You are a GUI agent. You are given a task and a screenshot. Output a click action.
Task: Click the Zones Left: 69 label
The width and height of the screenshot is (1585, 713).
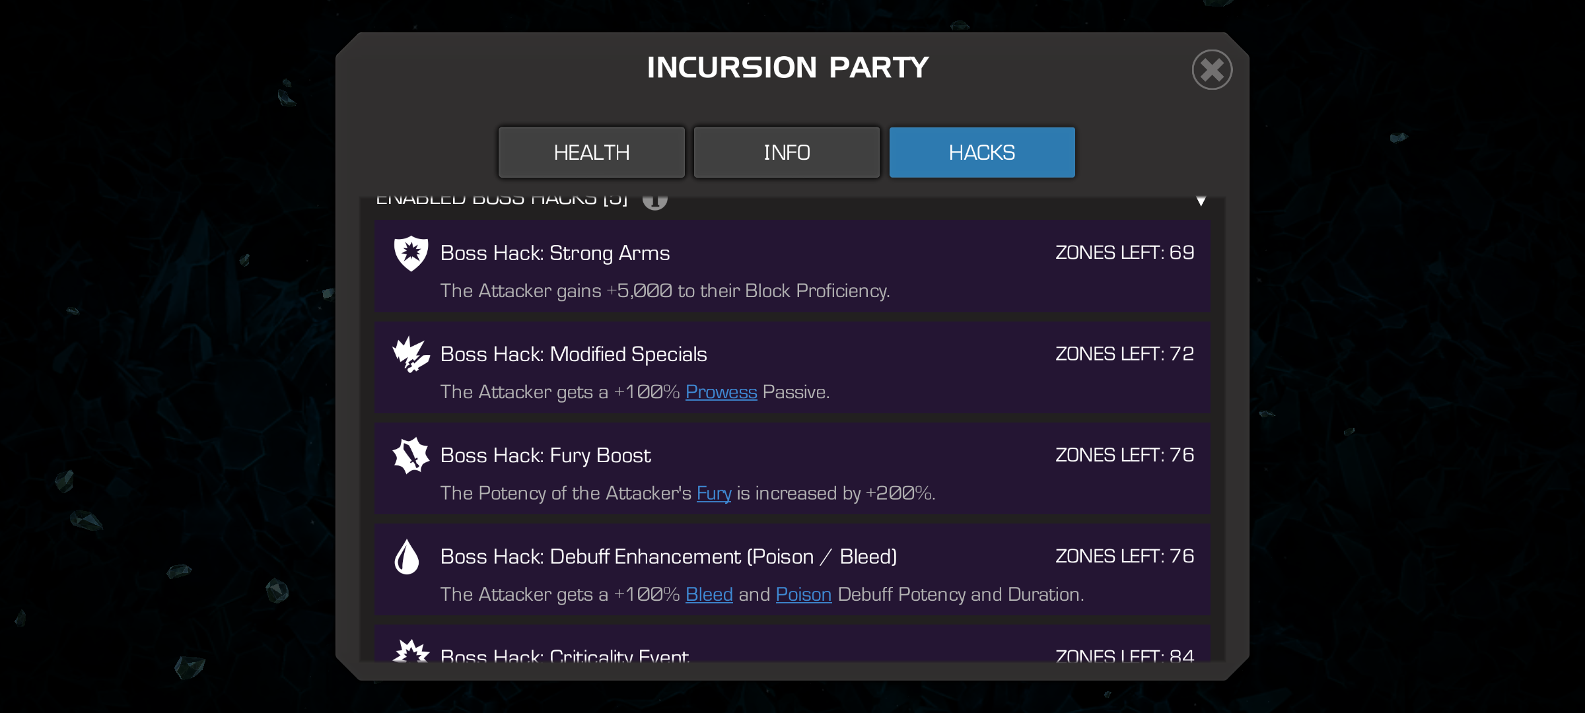click(1125, 253)
